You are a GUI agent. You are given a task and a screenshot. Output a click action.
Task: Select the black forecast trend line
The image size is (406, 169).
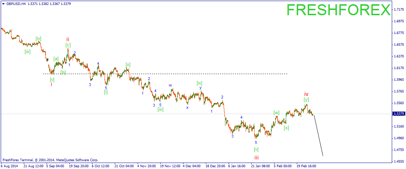click(x=319, y=135)
